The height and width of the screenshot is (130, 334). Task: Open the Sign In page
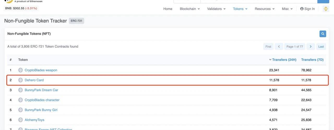pos(307,9)
